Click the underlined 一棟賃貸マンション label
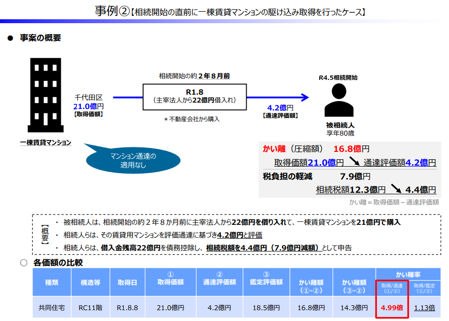 click(45, 143)
